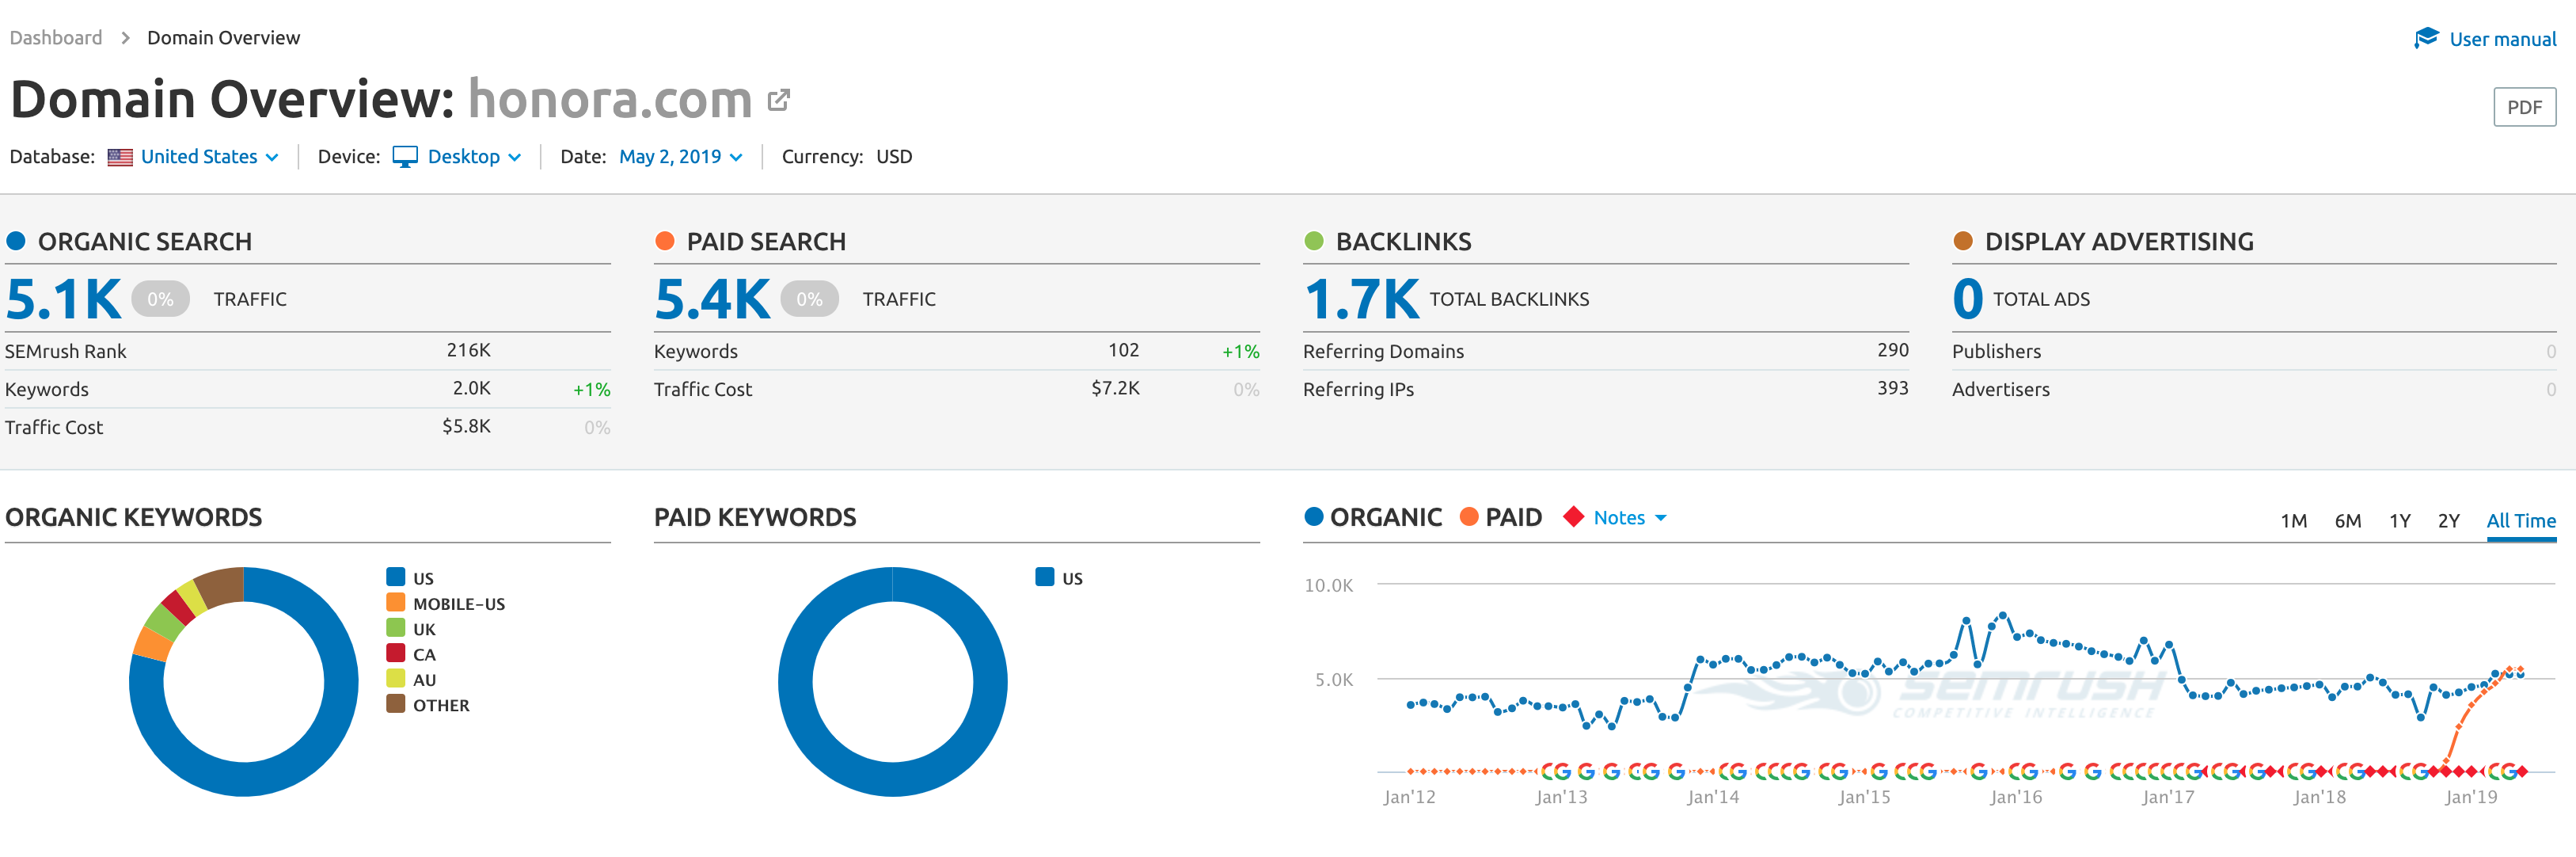Select the 1M time range tab
The image size is (2576, 857).
pos(2293,521)
